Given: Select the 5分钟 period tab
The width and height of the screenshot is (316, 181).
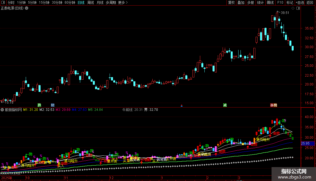Looking at the screenshot, I should click(x=32, y=3).
